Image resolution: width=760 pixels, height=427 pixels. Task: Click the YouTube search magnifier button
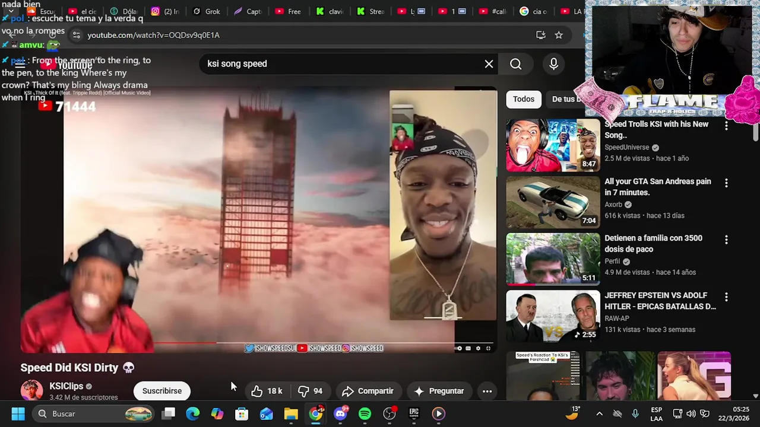515,64
